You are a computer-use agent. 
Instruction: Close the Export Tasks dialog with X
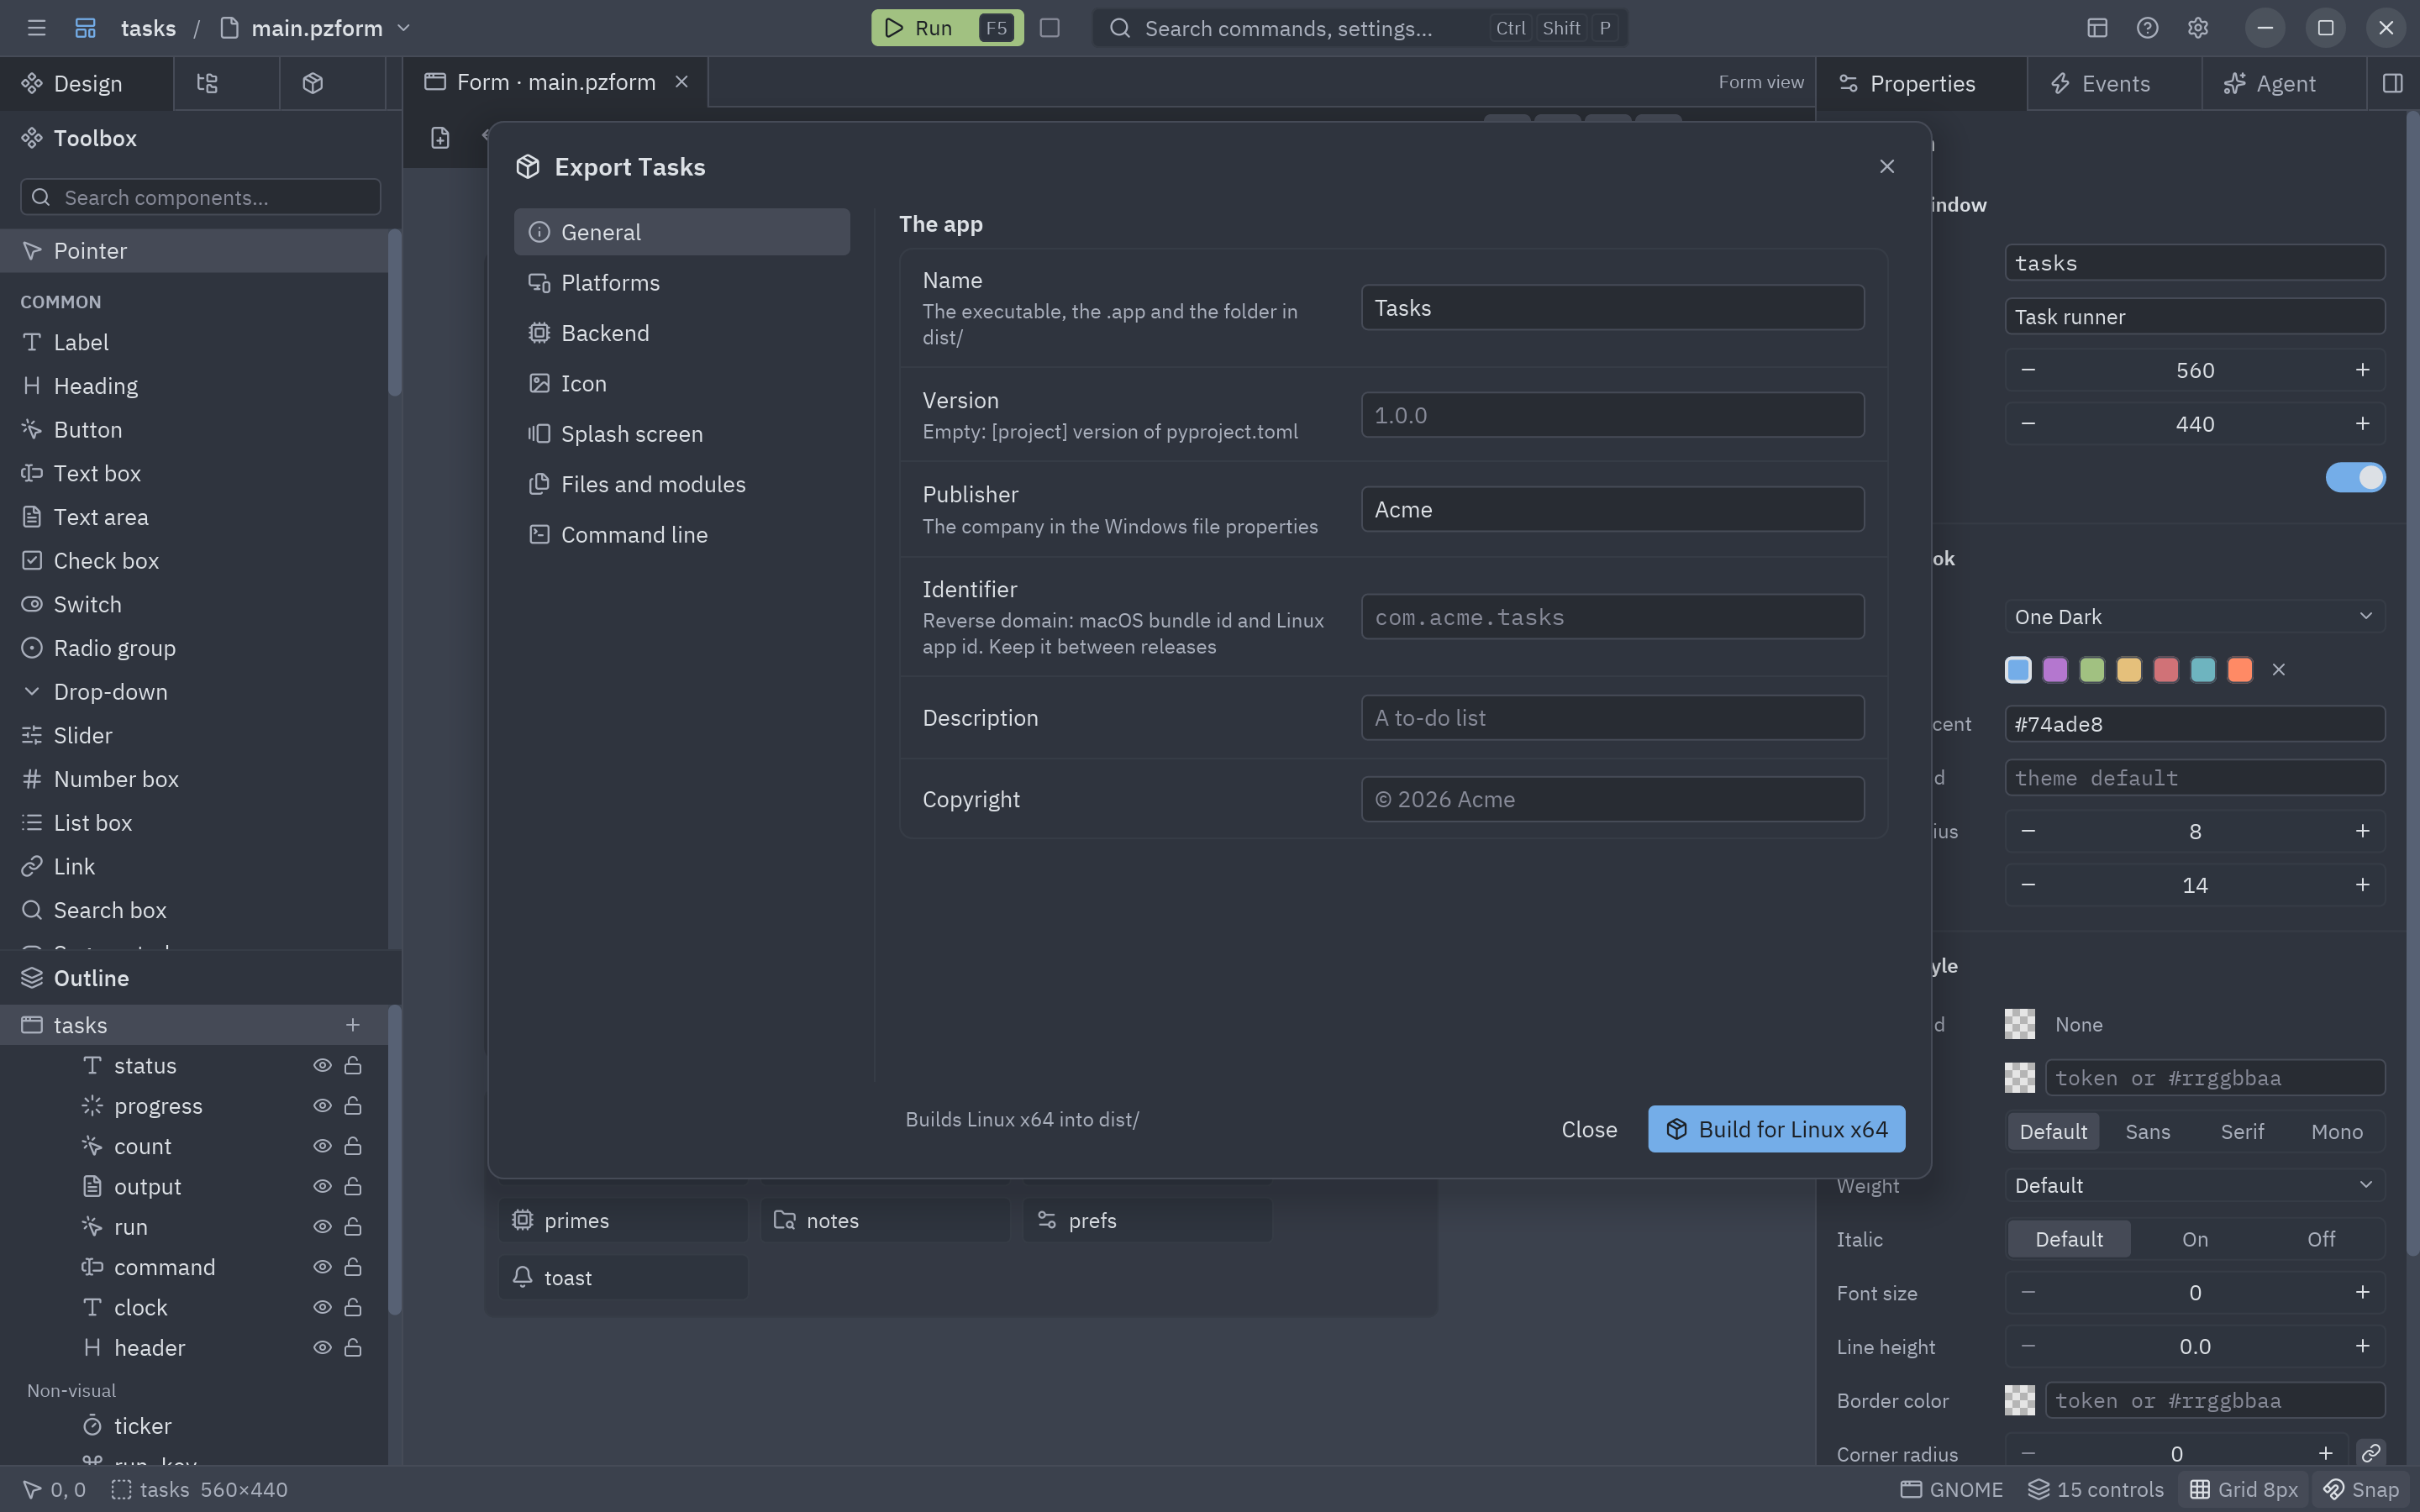click(1886, 167)
